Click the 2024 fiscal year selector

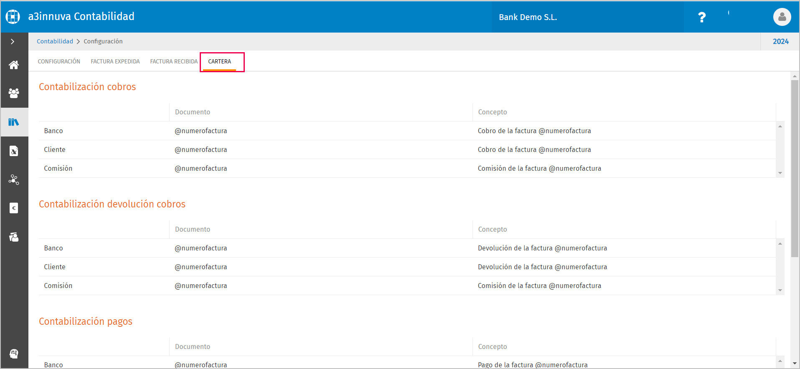click(x=780, y=41)
